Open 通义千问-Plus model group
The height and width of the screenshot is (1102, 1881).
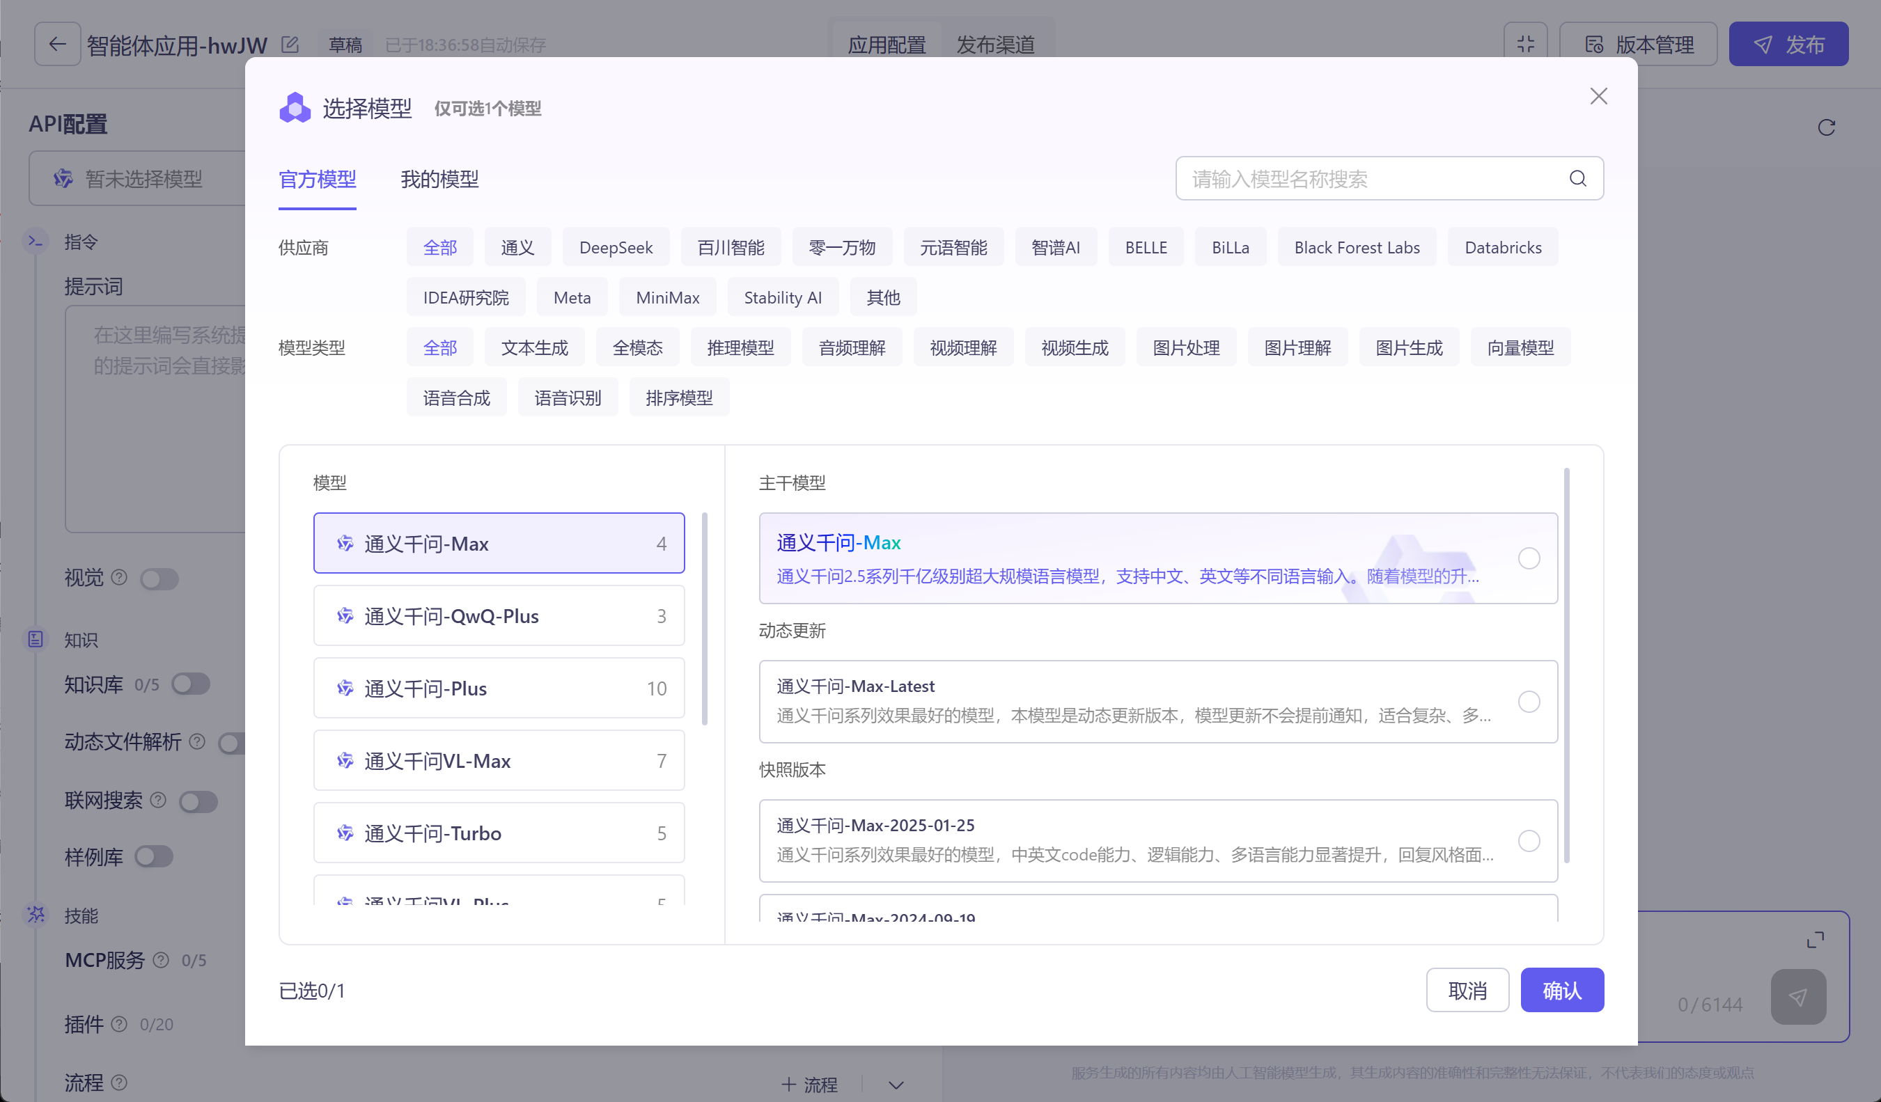tap(499, 688)
